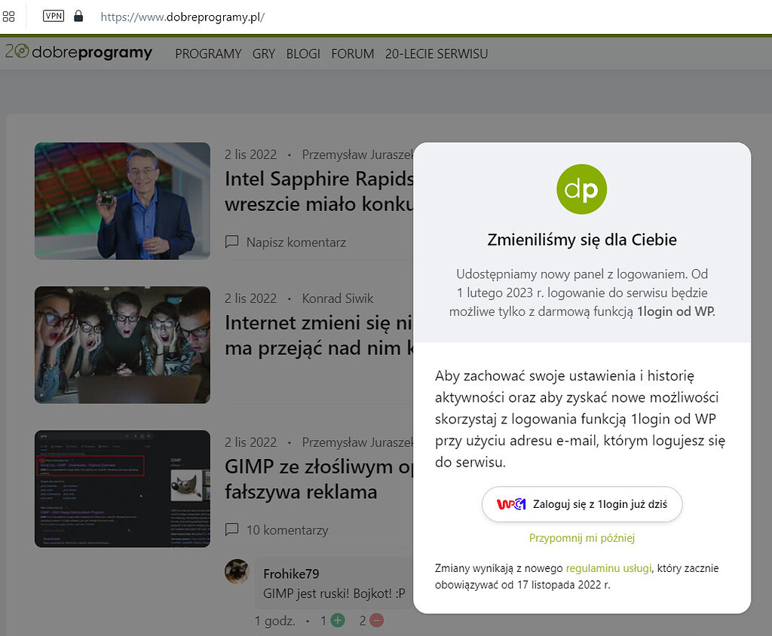The image size is (772, 636).
Task: Click the comment icon beside 10 komentarzy
Action: click(231, 530)
